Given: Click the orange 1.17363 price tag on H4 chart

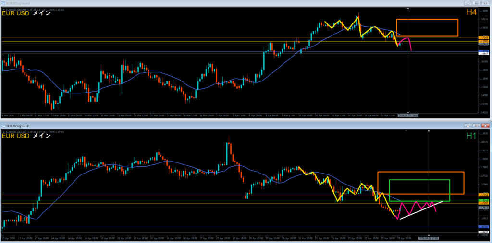Looking at the screenshot, I should [x=483, y=37].
